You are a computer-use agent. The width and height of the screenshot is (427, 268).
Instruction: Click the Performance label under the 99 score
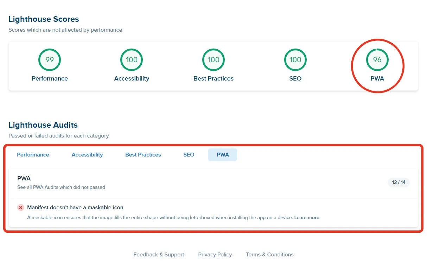click(50, 78)
